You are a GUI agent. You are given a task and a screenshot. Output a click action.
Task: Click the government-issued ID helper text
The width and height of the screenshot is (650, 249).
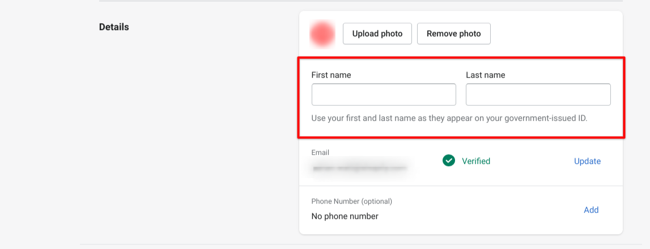click(x=449, y=119)
